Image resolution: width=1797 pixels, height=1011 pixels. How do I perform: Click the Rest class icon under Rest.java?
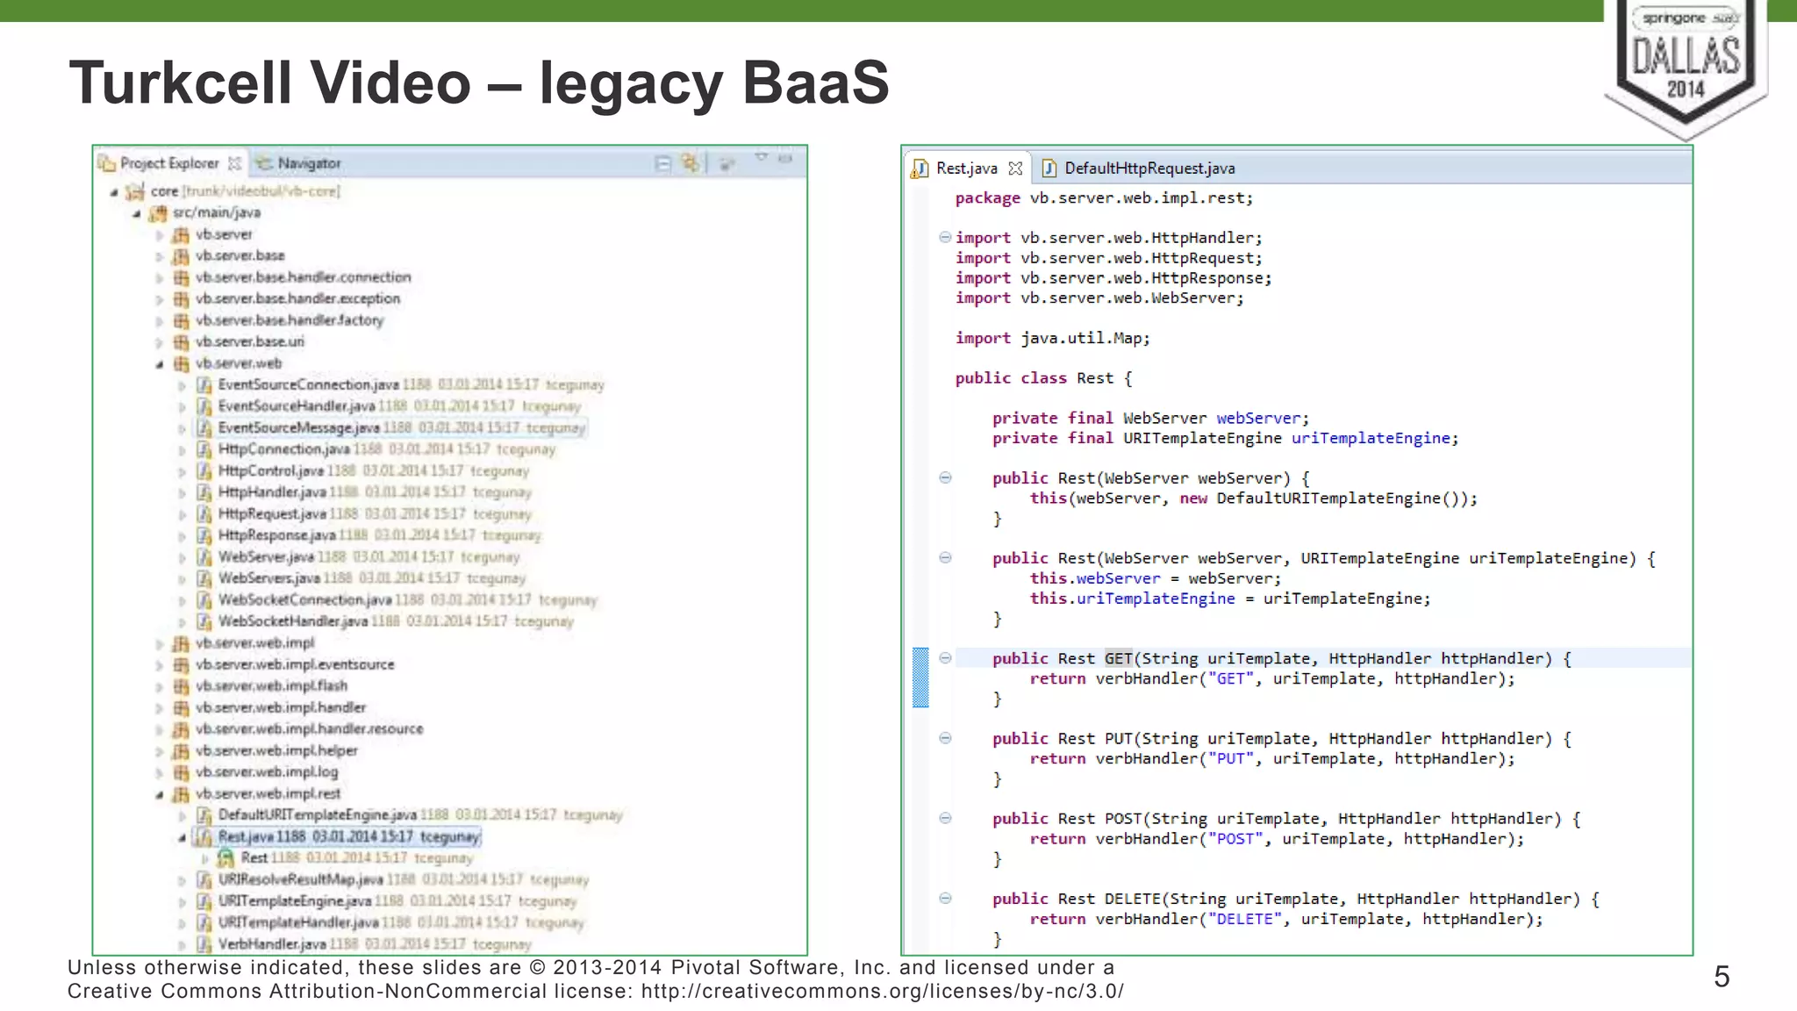226,857
